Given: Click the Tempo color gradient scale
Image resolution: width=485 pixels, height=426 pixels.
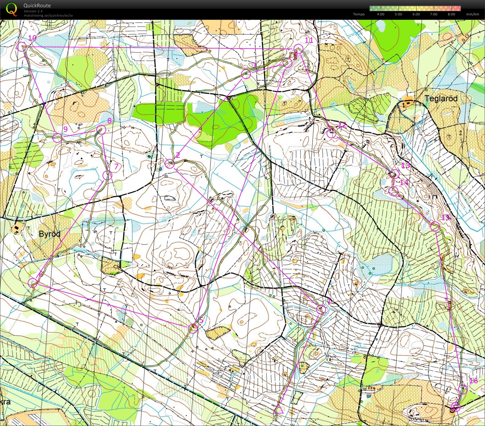Looking at the screenshot, I should [415, 8].
